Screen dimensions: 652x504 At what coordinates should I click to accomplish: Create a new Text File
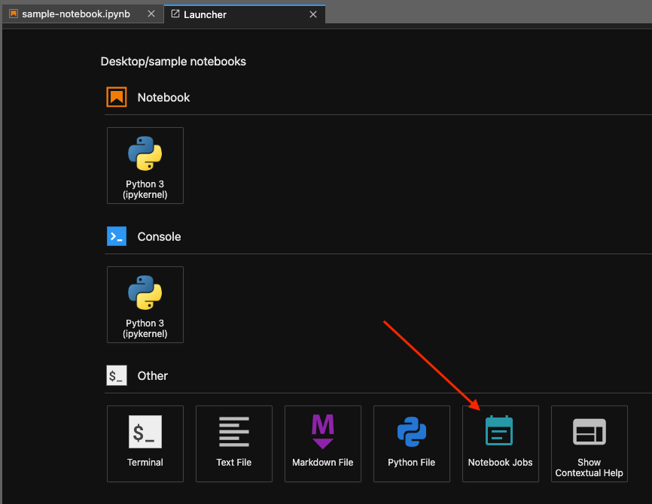tap(234, 444)
